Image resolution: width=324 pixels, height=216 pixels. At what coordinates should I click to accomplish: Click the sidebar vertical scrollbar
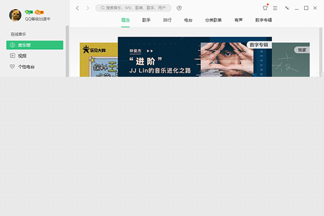tap(67, 51)
